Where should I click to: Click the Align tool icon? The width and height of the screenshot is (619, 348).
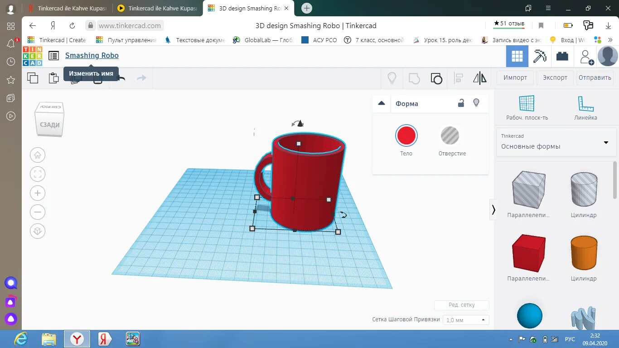pyautogui.click(x=458, y=78)
